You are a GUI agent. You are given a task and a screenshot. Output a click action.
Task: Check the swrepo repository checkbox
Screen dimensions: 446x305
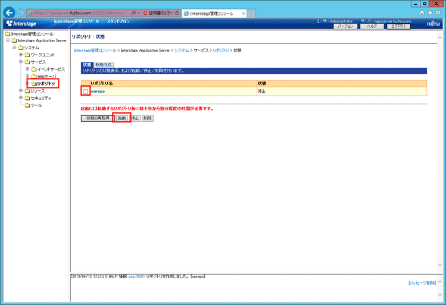pyautogui.click(x=86, y=91)
